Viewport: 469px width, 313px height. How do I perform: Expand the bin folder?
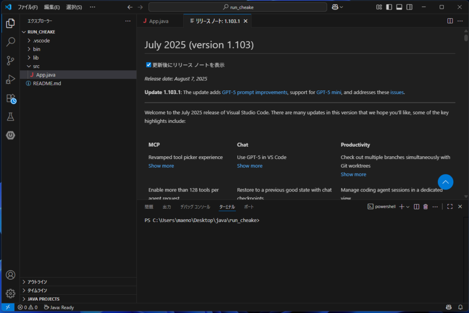(x=29, y=49)
